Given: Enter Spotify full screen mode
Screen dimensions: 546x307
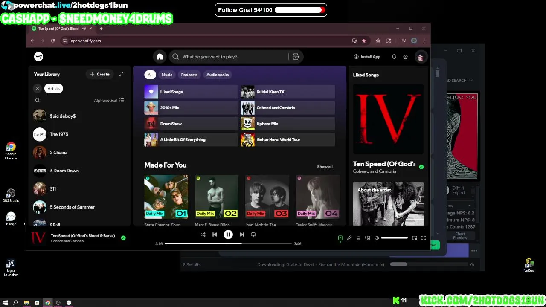Looking at the screenshot, I should [x=424, y=238].
